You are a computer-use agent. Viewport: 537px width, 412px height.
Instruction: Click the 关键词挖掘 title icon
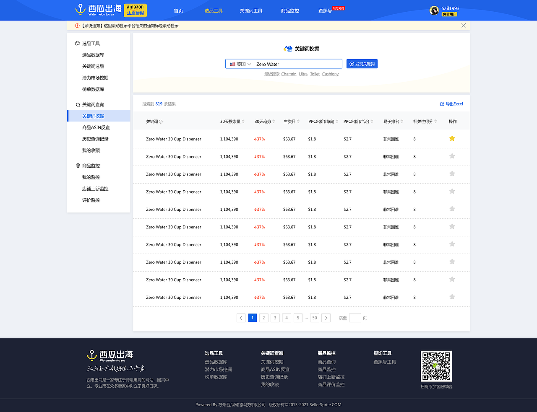[x=288, y=49]
